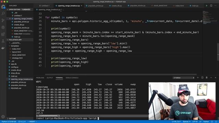219x123 pixels.
Task: Change the Python 3.7.3 64-bit interpreter
Action: click(9, 122)
